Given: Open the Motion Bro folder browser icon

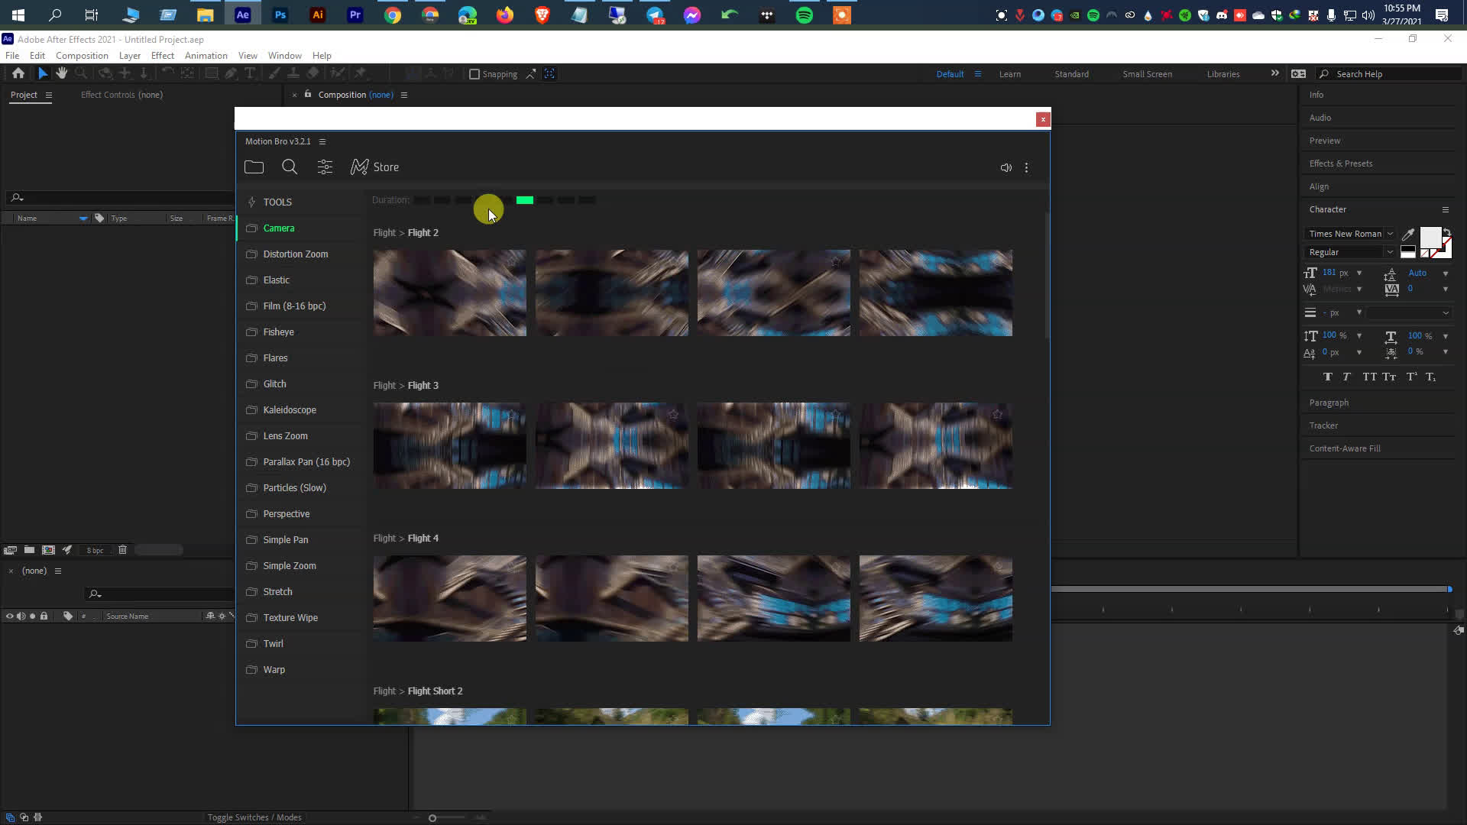Looking at the screenshot, I should click(254, 167).
